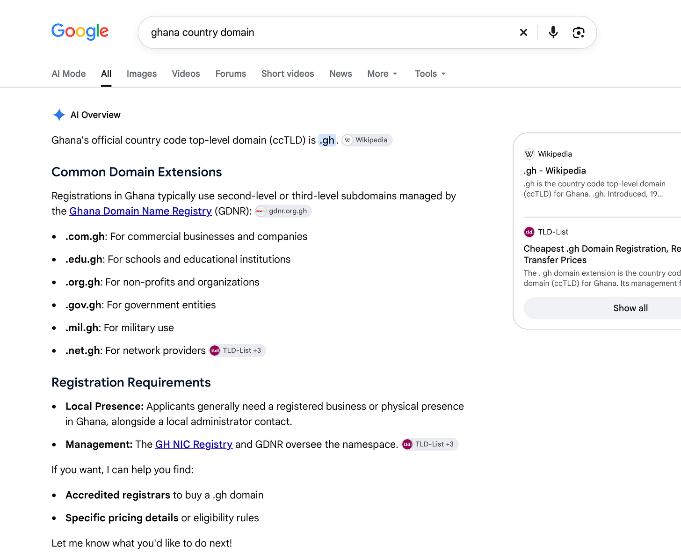
Task: Click the AI Overview label
Action: [95, 115]
